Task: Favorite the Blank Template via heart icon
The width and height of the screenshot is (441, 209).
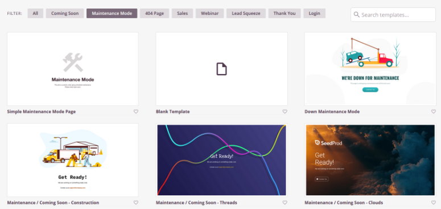Action: (285, 112)
